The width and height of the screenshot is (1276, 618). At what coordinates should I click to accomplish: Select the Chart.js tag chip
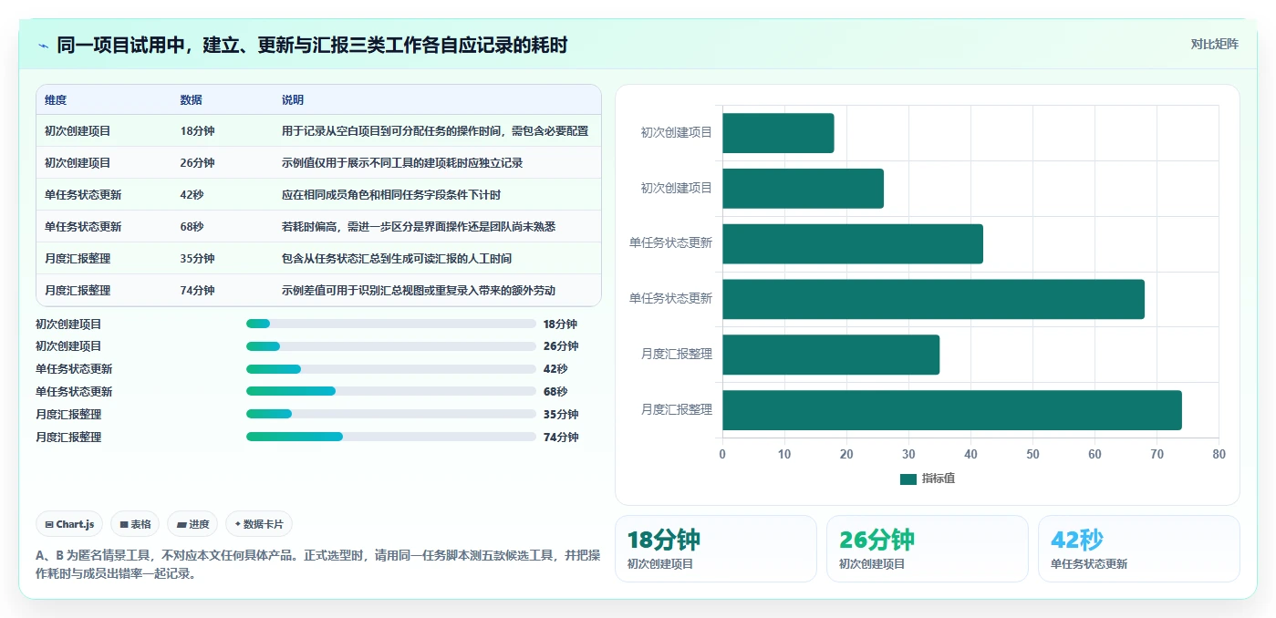pos(69,524)
